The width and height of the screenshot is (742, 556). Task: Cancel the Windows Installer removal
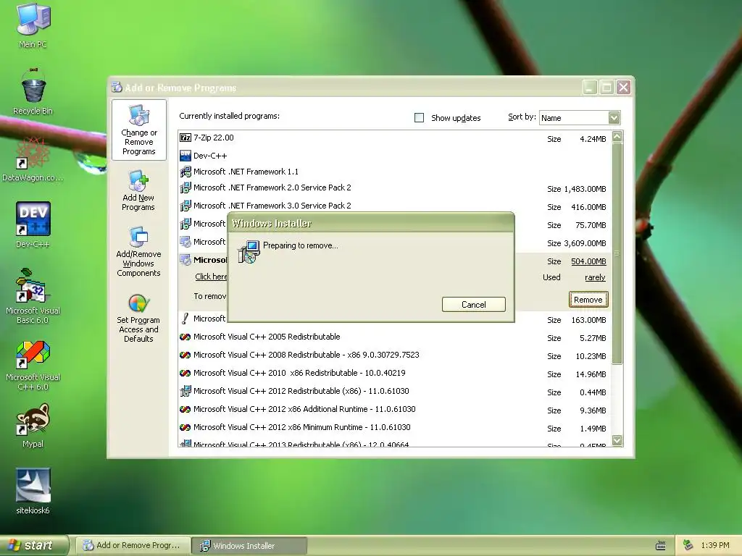coord(474,305)
